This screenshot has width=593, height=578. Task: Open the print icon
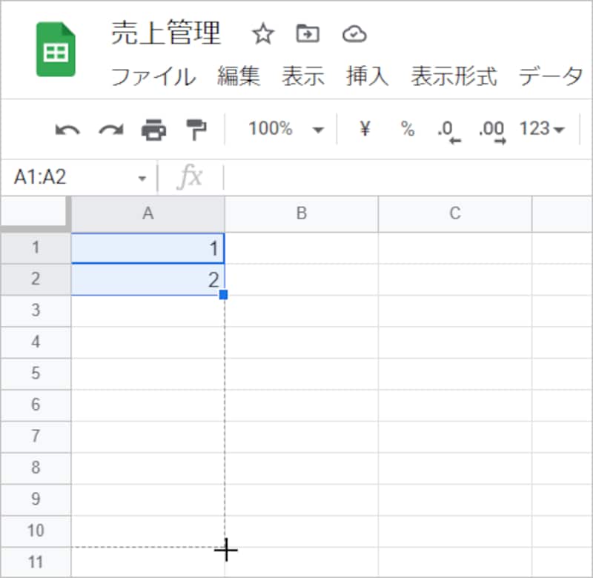(x=152, y=129)
